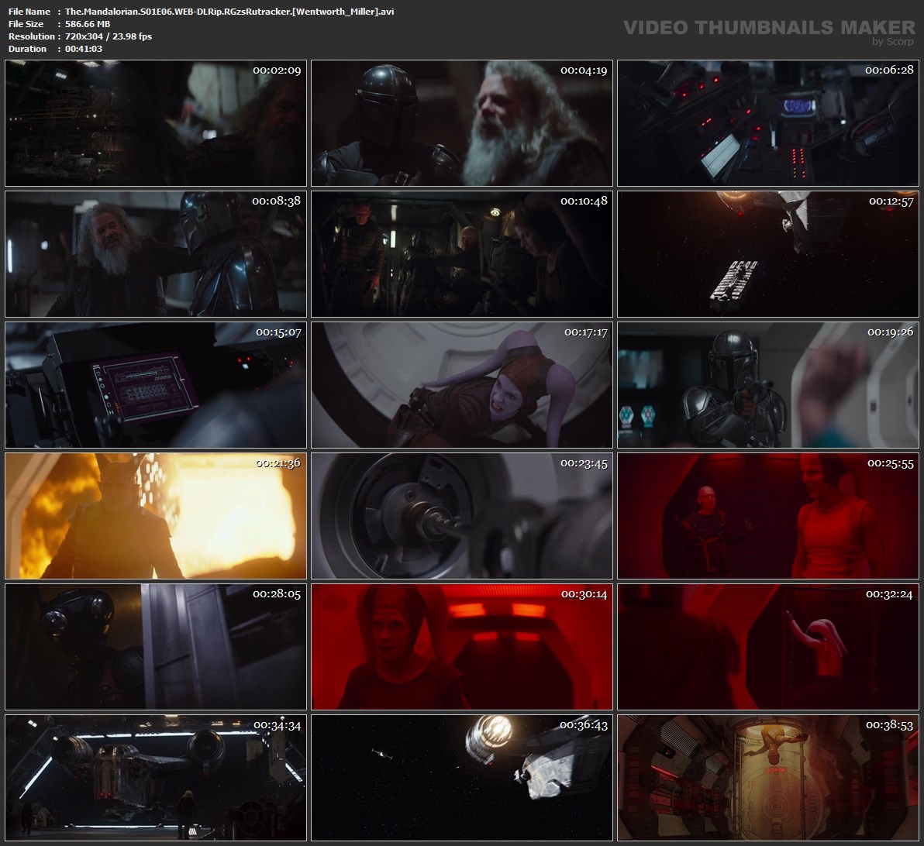Click the File Name label
Viewport: 924px width, 846px height.
[29, 12]
